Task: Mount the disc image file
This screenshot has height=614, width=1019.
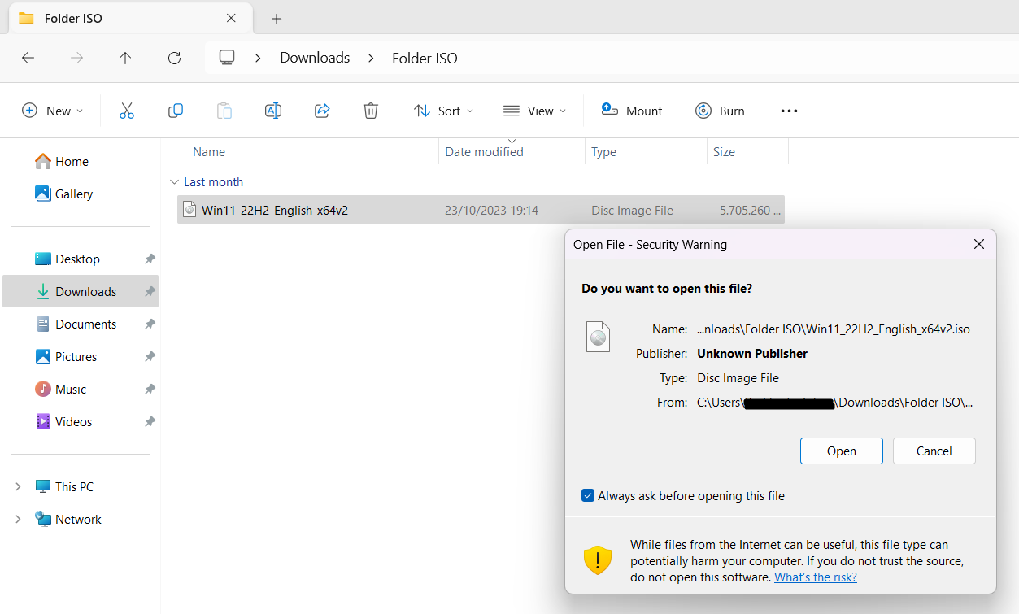Action: [632, 111]
